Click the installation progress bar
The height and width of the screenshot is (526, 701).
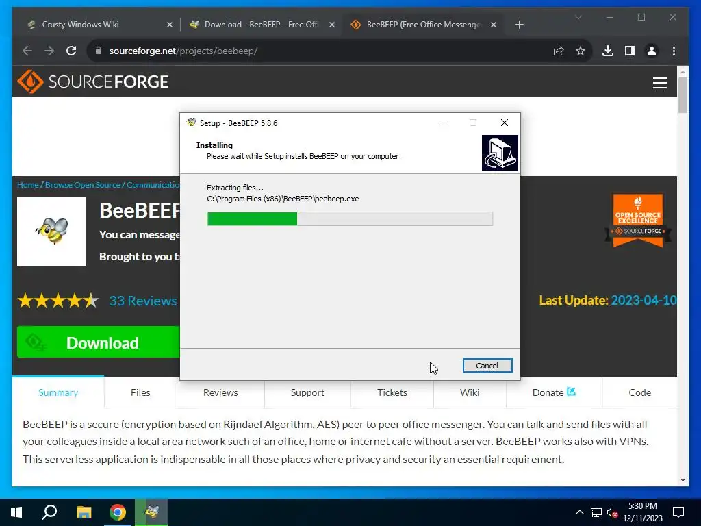[x=350, y=218]
